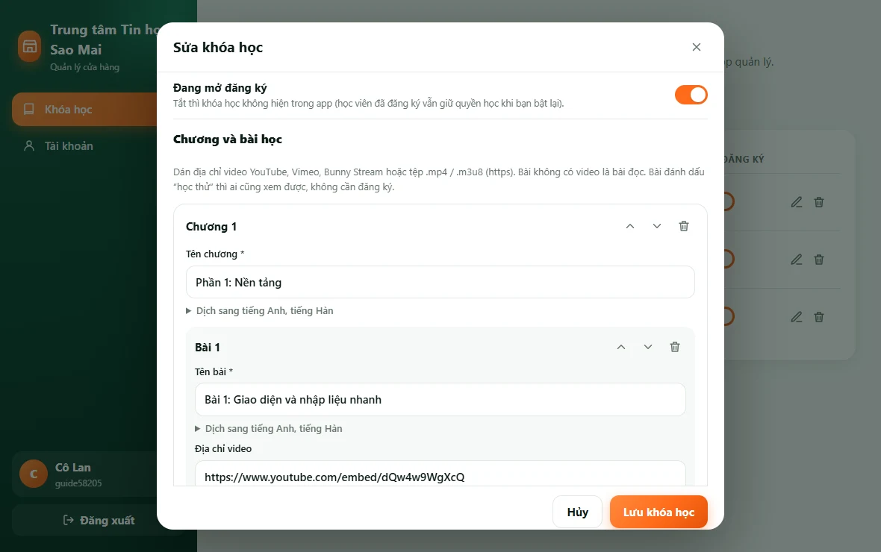Image resolution: width=881 pixels, height=552 pixels.
Task: Click the Cô Lan avatar circle
Action: point(34,474)
